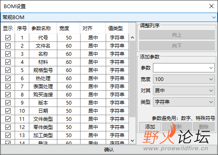The width and height of the screenshot is (218, 155).
Task: Toggle display checkbox for 规格型号 row
Action: (x=8, y=70)
